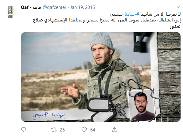Viewport: 183px width, 137px height.
Task: Retweet this post using the arrows icon
Action: pyautogui.click(x=54, y=130)
